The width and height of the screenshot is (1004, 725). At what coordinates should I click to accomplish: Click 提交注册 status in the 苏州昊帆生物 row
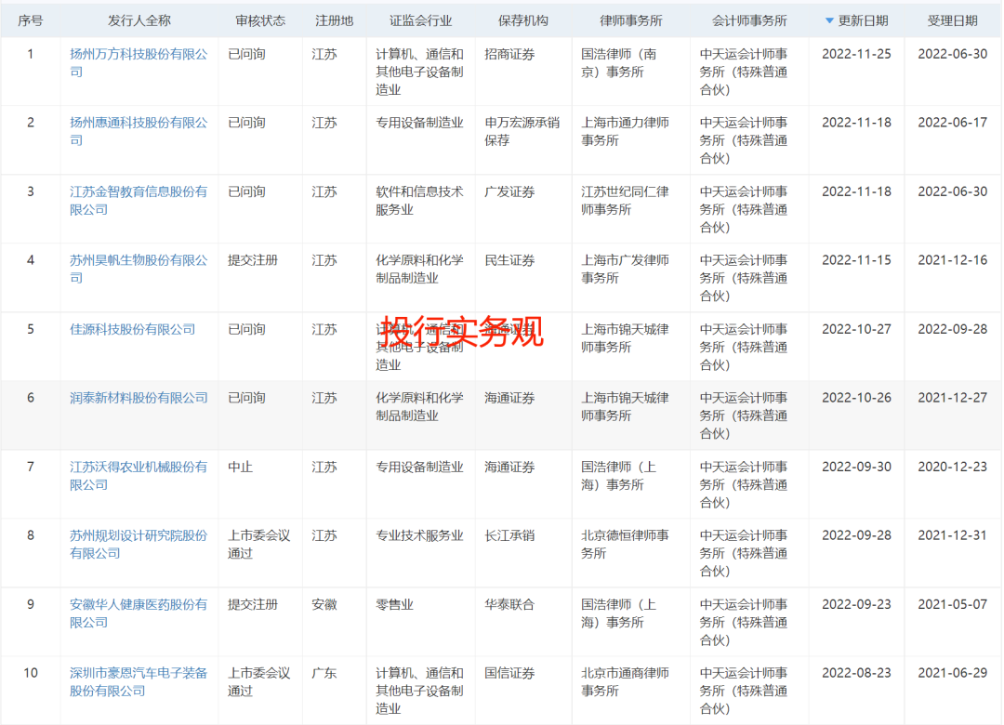pos(253,260)
